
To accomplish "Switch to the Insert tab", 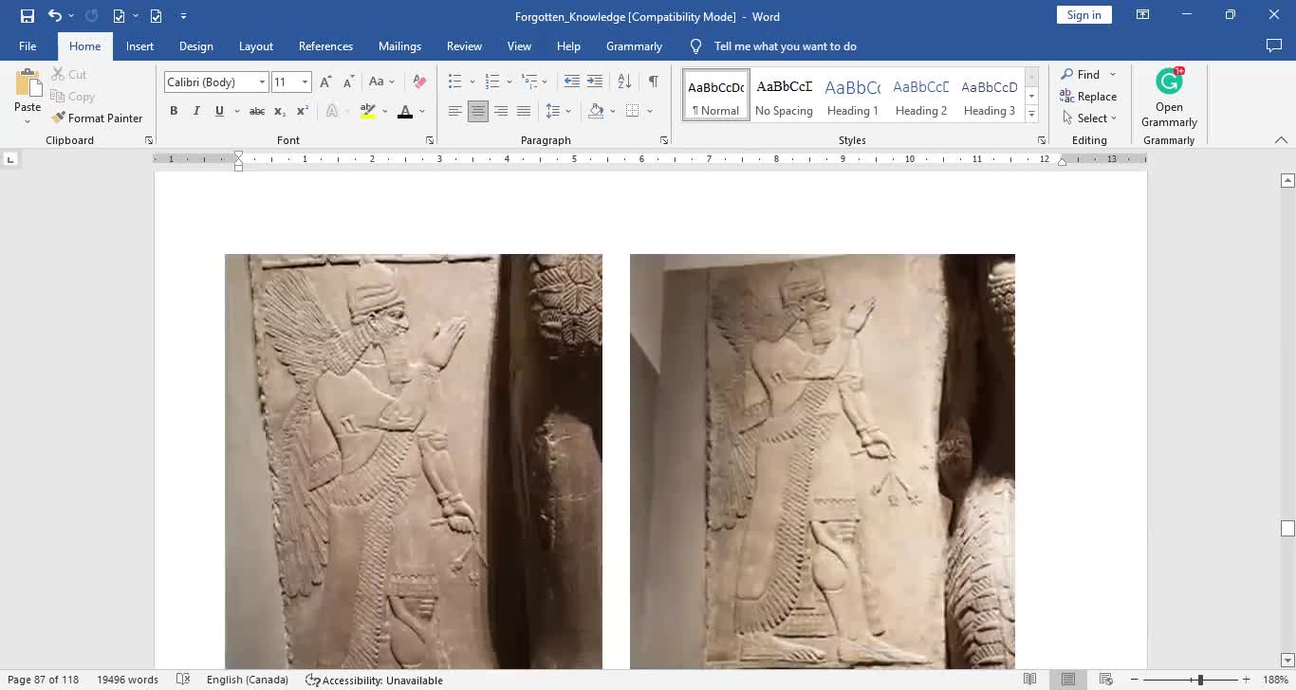I will coord(139,45).
